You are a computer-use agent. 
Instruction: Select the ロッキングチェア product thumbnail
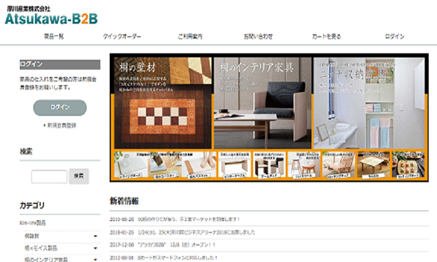tap(339, 165)
